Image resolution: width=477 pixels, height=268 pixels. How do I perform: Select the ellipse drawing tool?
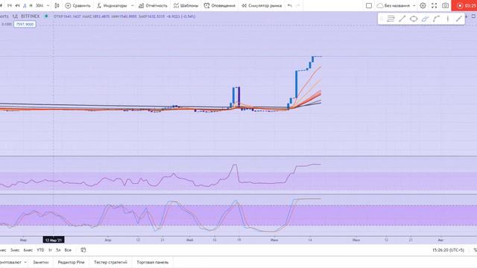point(414,19)
